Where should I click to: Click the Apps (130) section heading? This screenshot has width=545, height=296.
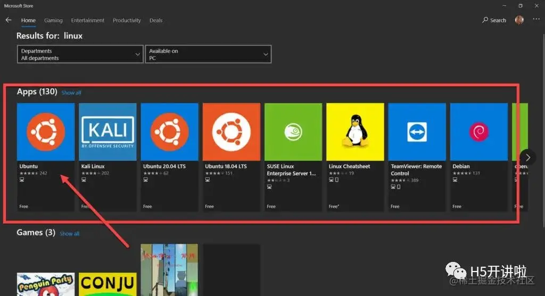point(37,92)
